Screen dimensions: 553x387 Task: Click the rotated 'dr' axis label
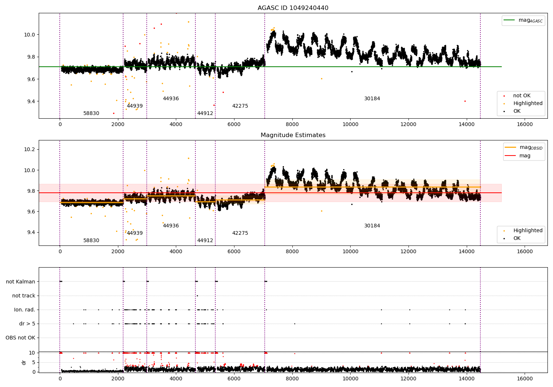point(24,362)
